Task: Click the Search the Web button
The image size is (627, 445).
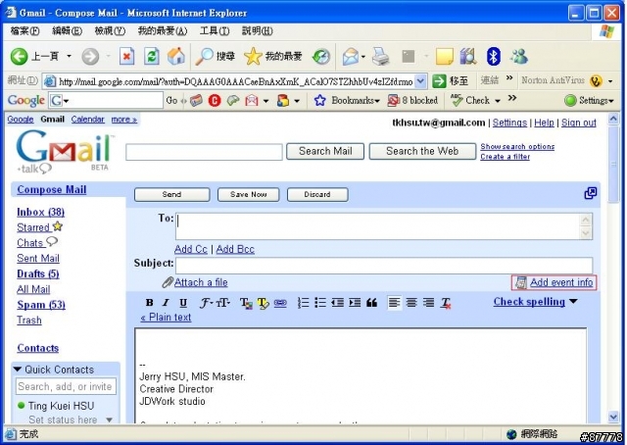Action: [422, 151]
